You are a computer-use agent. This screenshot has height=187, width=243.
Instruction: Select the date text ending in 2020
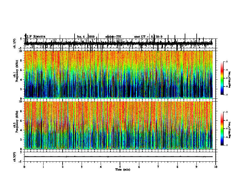(x=86, y=37)
